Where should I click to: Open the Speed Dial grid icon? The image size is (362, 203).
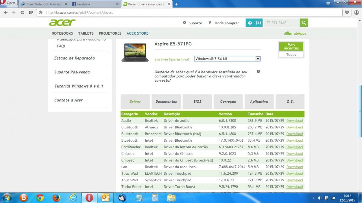[30, 12]
